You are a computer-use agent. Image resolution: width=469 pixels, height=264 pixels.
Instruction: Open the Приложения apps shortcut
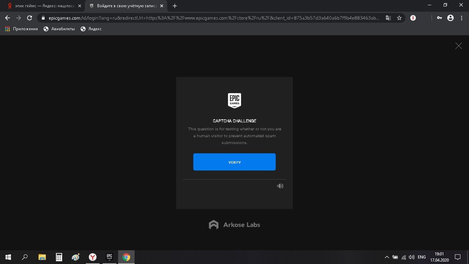click(21, 29)
